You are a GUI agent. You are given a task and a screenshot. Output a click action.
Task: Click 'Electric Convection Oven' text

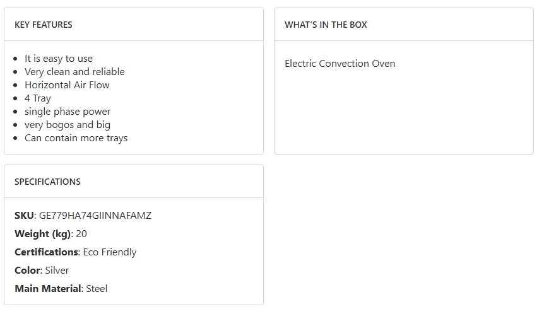point(340,64)
